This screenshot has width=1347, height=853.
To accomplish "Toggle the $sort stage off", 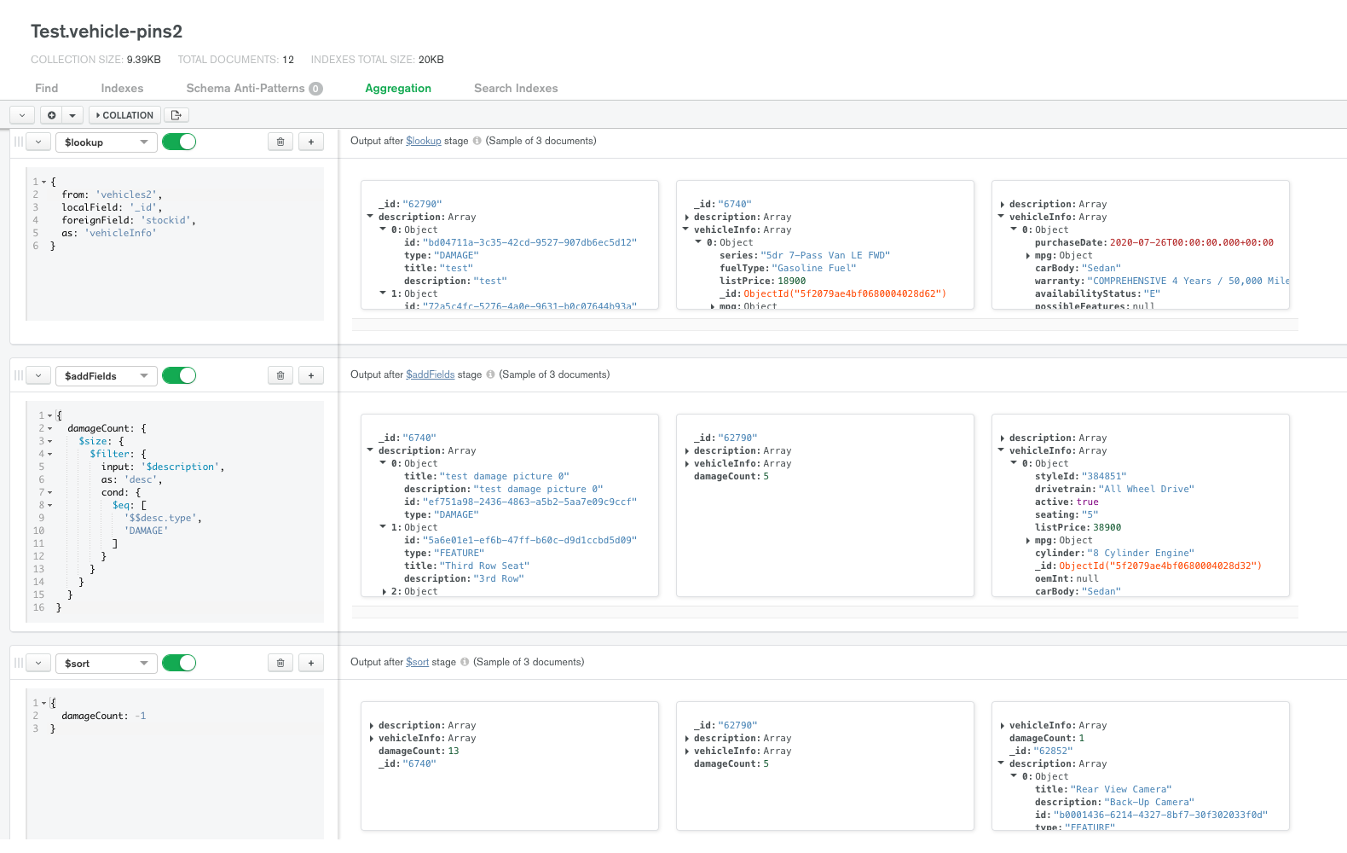I will 179,664.
